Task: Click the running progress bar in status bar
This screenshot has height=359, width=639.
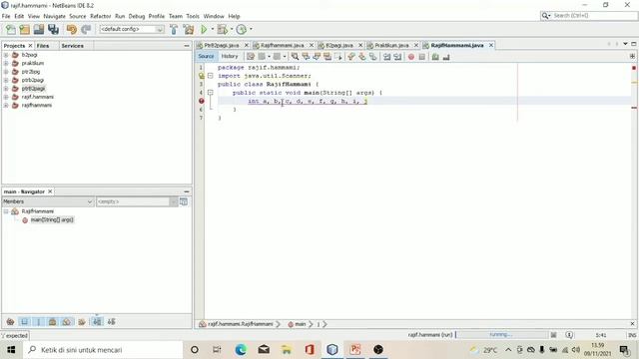Action: click(x=501, y=335)
